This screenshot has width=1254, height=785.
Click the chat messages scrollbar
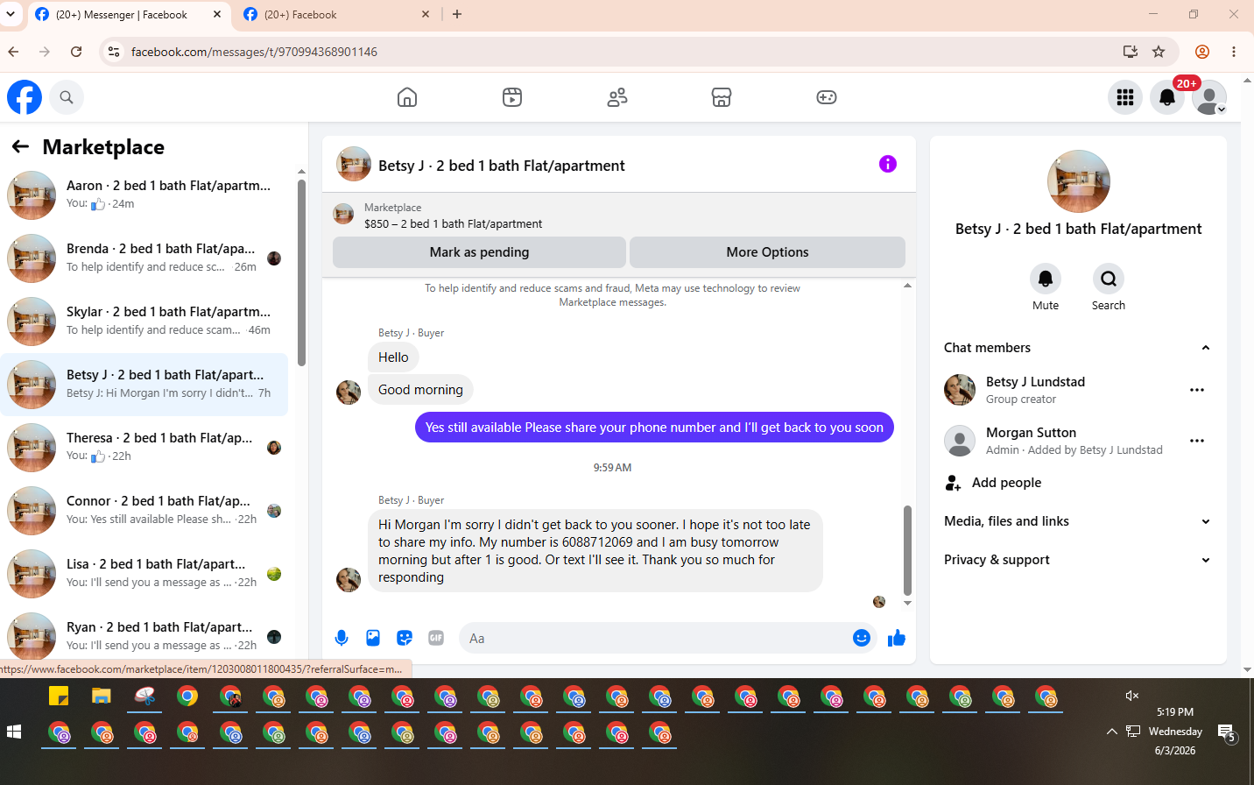[x=907, y=550]
